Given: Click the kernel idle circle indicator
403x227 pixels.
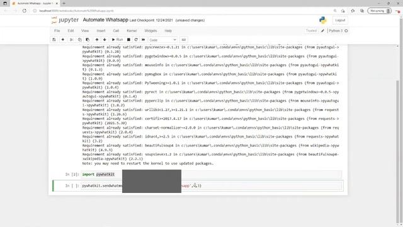Looking at the screenshot, I should click(x=346, y=31).
